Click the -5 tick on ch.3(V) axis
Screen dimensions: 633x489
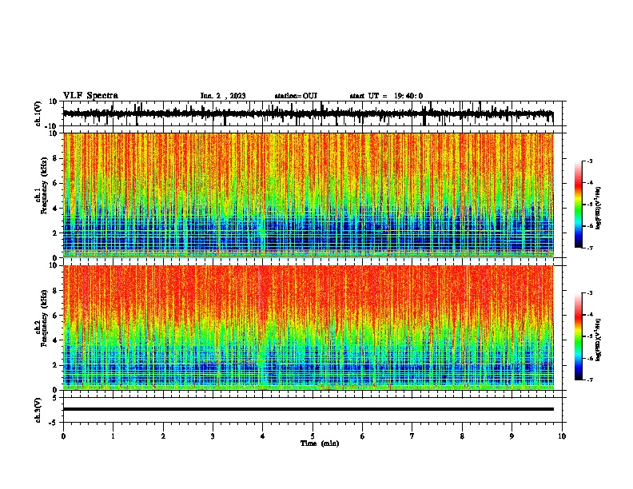[54, 423]
